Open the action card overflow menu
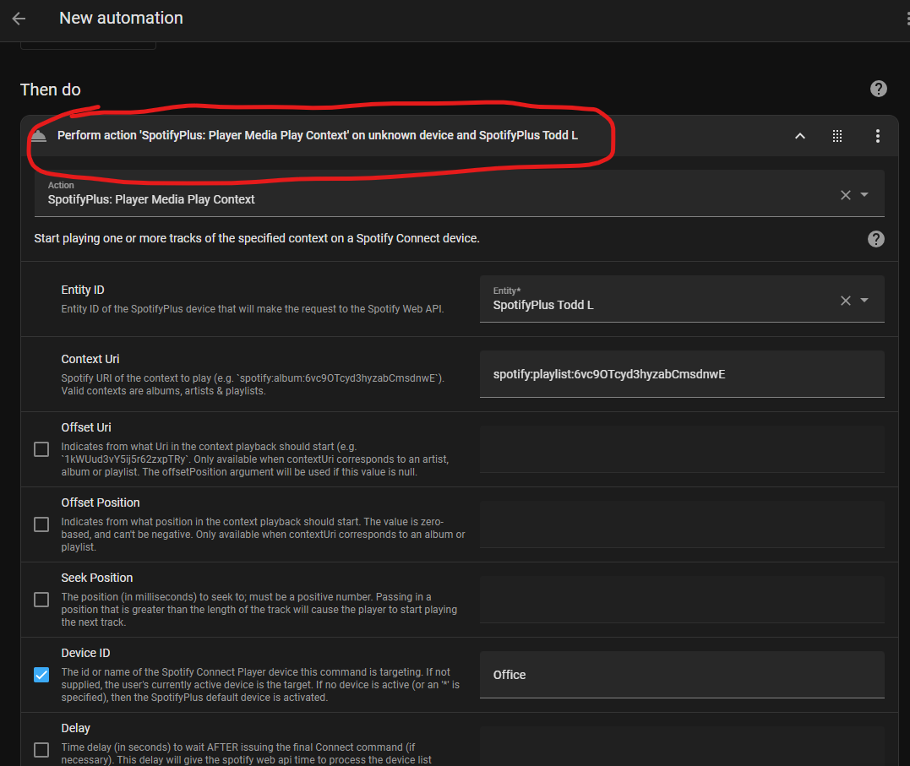910x766 pixels. (878, 136)
